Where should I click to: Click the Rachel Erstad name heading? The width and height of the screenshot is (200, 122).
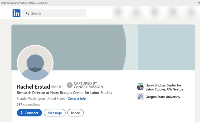33,87
